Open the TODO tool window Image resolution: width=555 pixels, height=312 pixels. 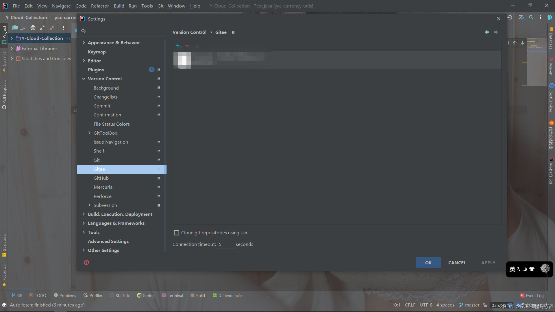click(38, 296)
